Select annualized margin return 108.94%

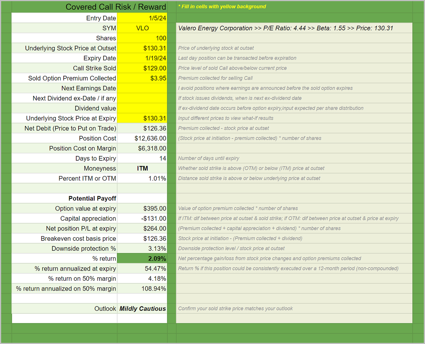click(142, 289)
